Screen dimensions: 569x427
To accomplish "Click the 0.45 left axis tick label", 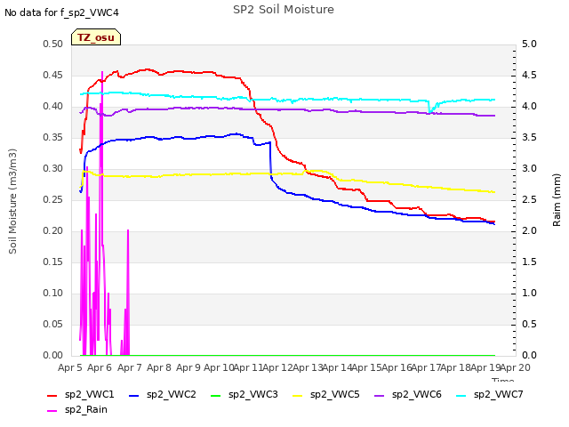I will pyautogui.click(x=53, y=75).
